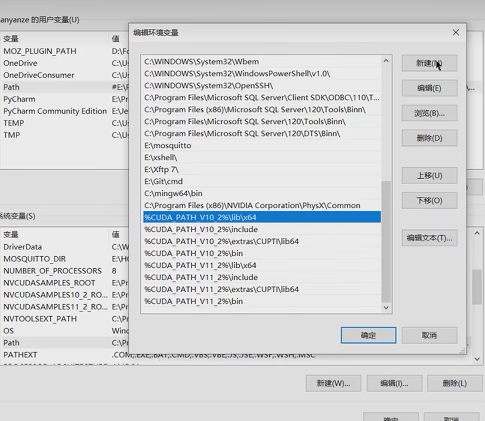This screenshot has height=421, width=485.
Task: Open the 浏览(B) browse dialog
Action: coord(428,113)
